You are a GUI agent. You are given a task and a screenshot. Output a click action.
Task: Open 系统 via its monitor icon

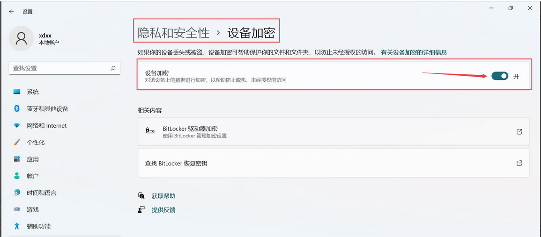click(17, 92)
